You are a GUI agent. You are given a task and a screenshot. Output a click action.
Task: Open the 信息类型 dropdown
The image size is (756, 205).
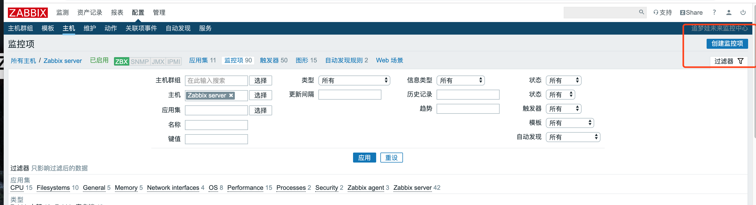pyautogui.click(x=460, y=80)
